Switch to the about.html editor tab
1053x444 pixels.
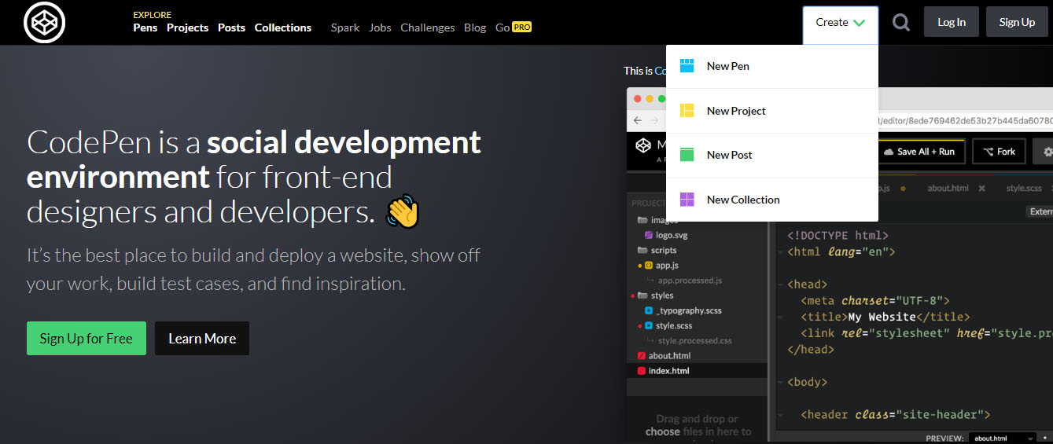coord(948,189)
